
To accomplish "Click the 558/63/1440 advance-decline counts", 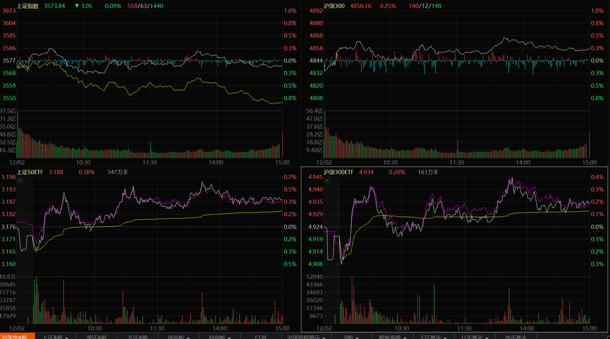I will coord(145,6).
